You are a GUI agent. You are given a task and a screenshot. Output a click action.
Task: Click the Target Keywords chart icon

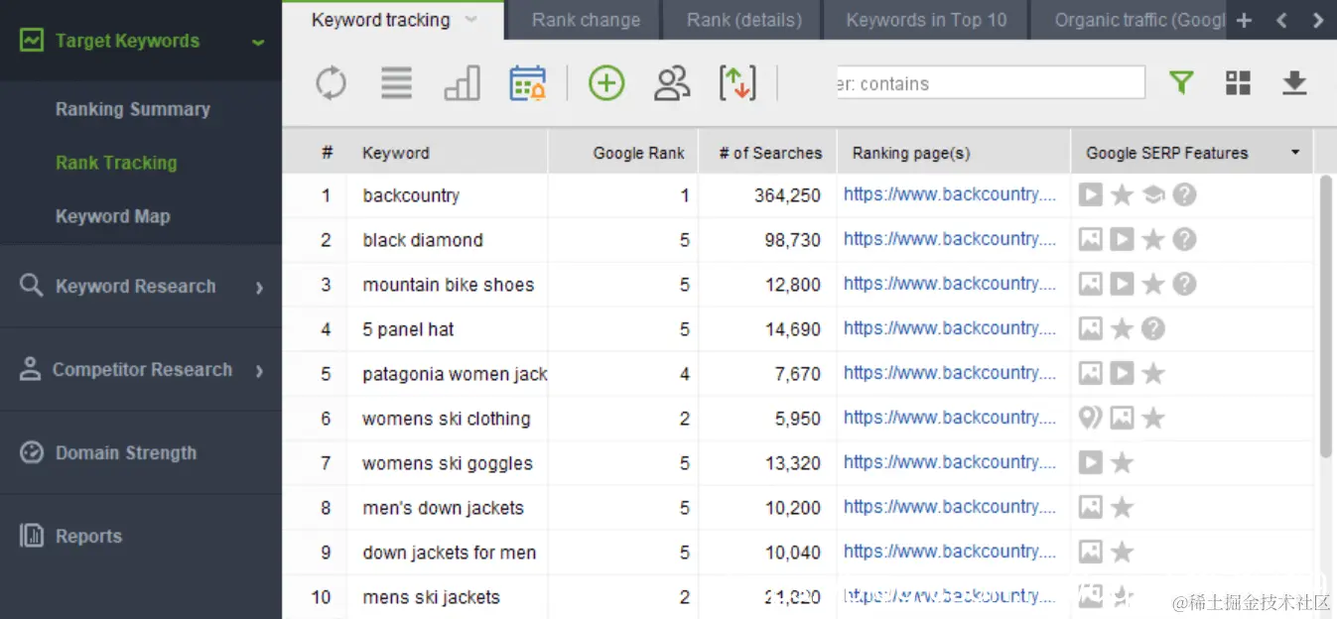tap(32, 41)
